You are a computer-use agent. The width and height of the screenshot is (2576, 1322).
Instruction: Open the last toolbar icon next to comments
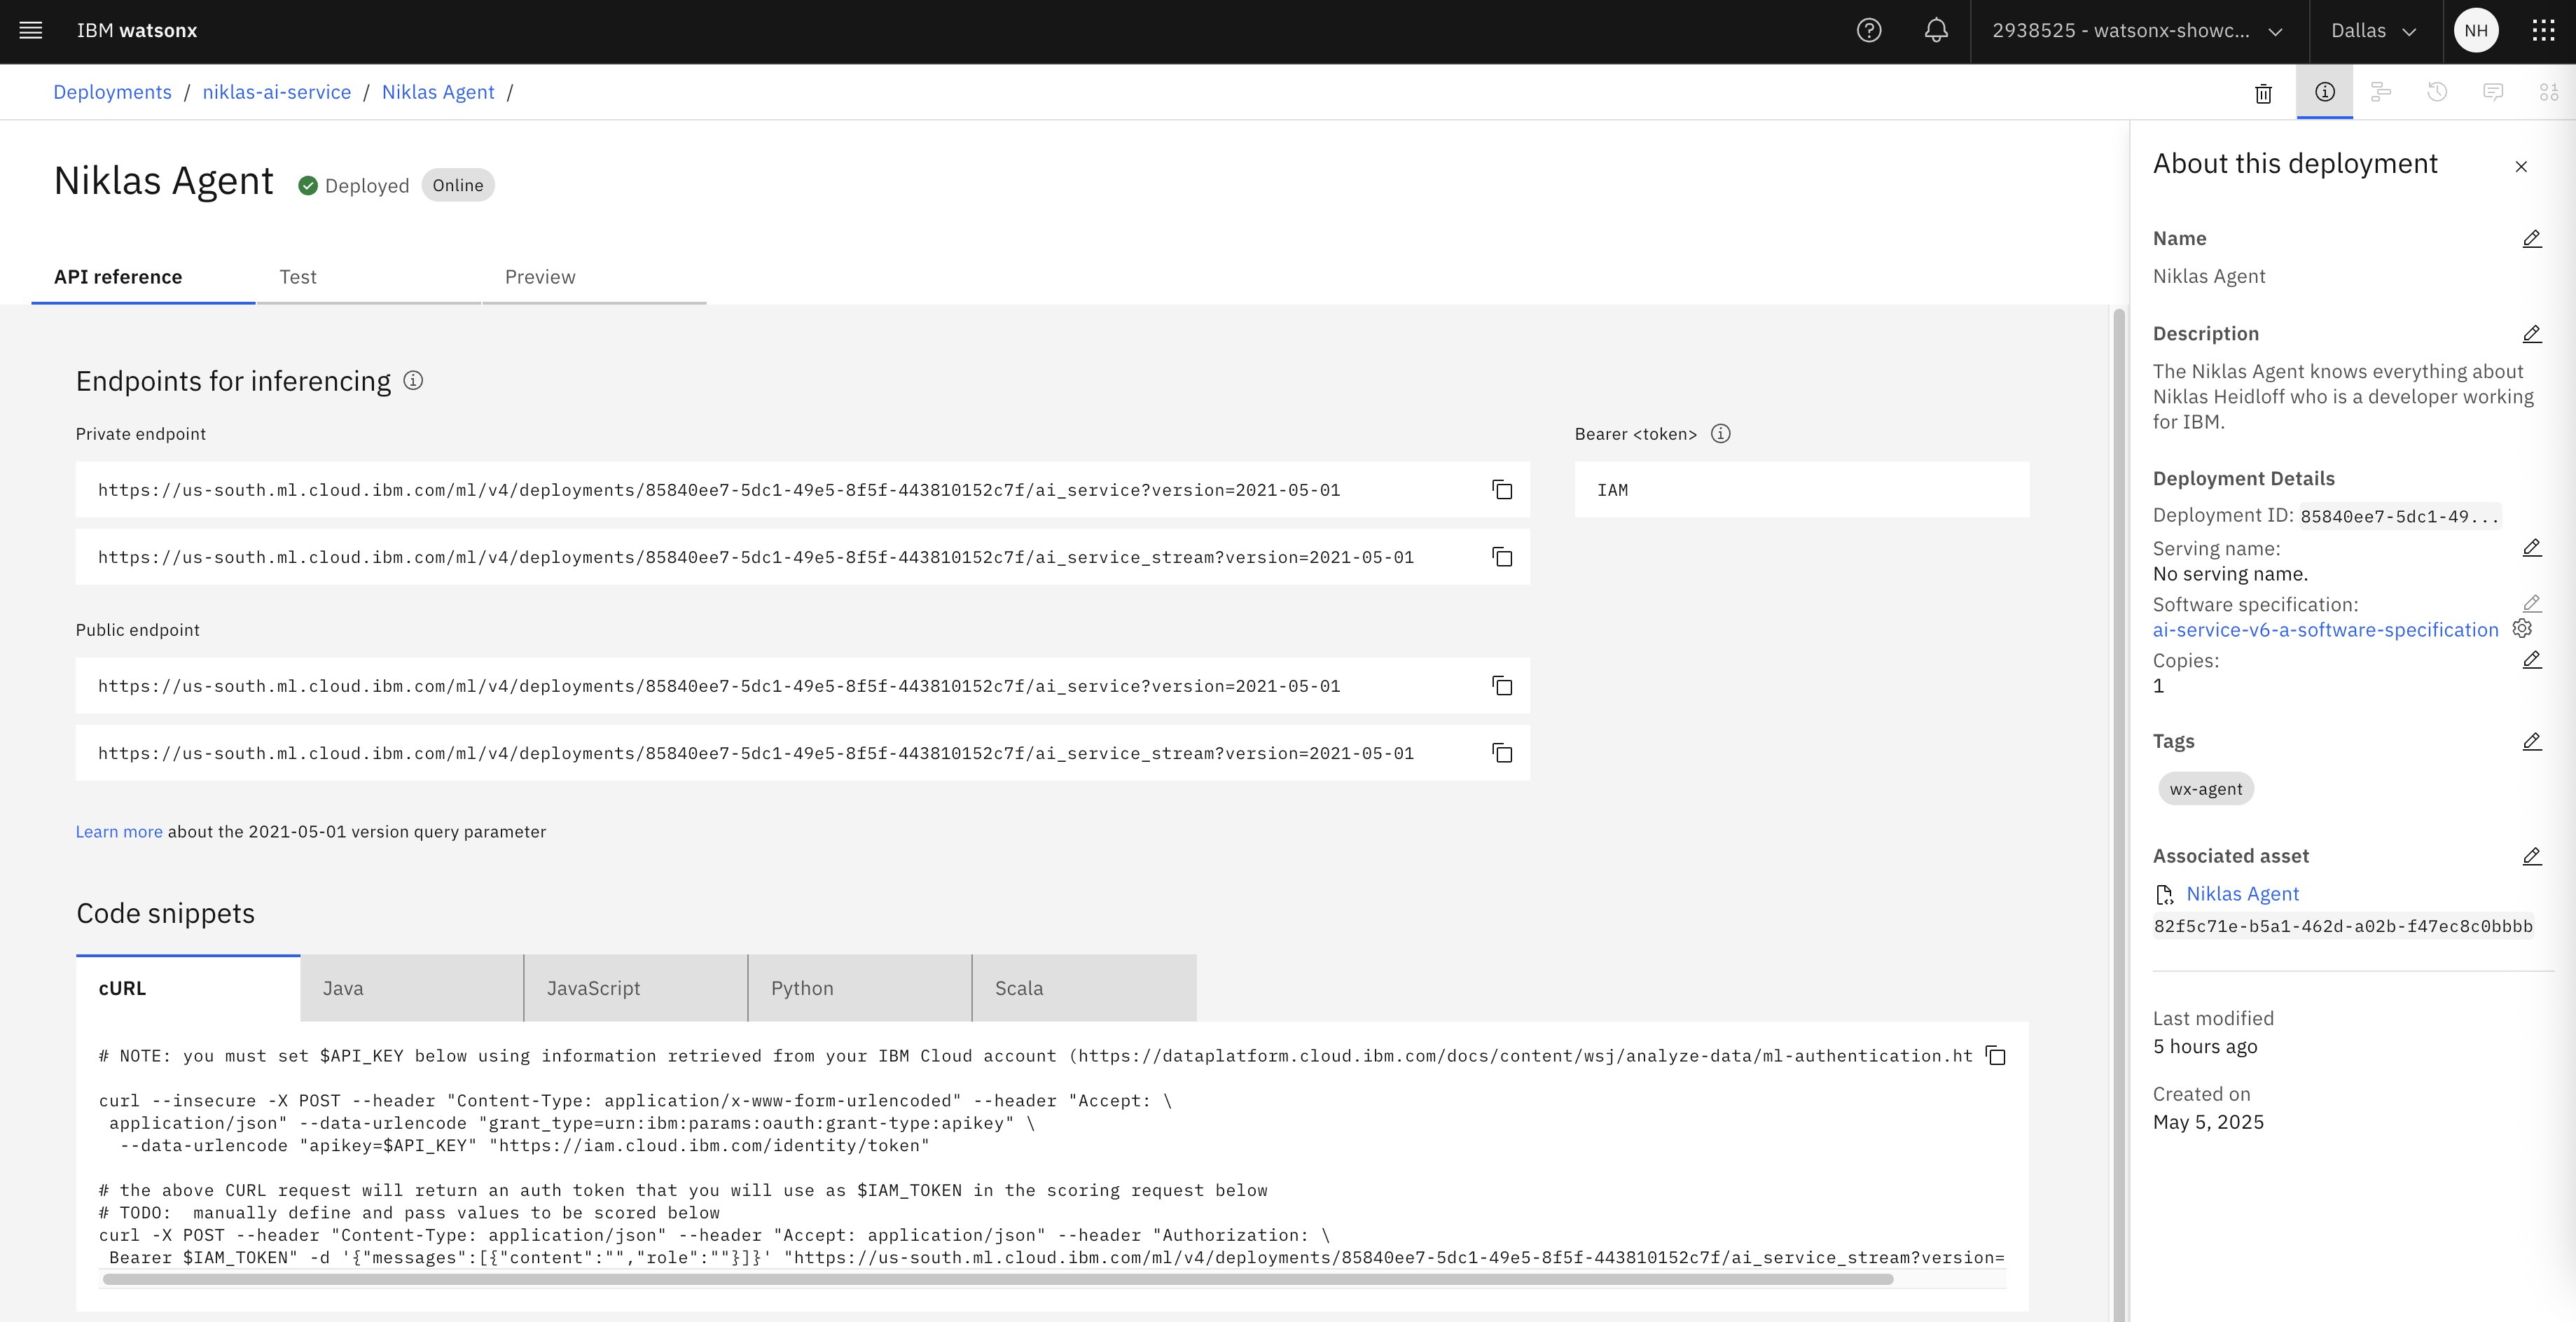pyautogui.click(x=2548, y=92)
